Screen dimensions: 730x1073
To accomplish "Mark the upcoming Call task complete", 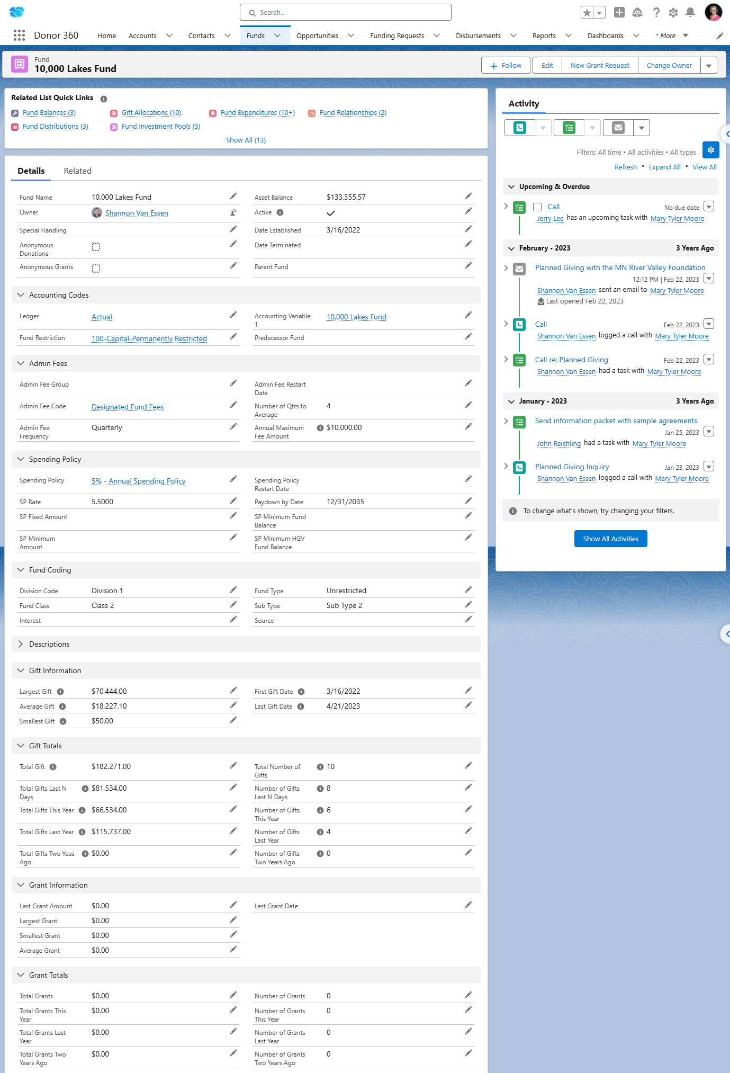I will [x=537, y=207].
